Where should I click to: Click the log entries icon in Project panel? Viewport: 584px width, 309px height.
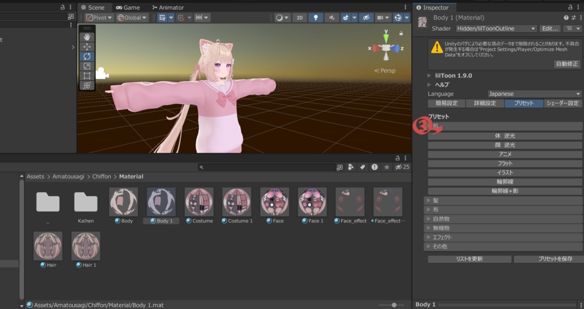(x=374, y=167)
